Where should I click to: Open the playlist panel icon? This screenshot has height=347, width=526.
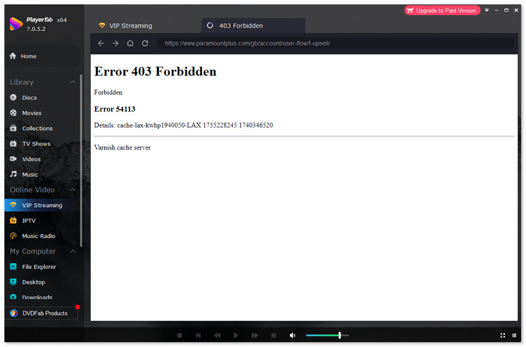click(x=514, y=335)
